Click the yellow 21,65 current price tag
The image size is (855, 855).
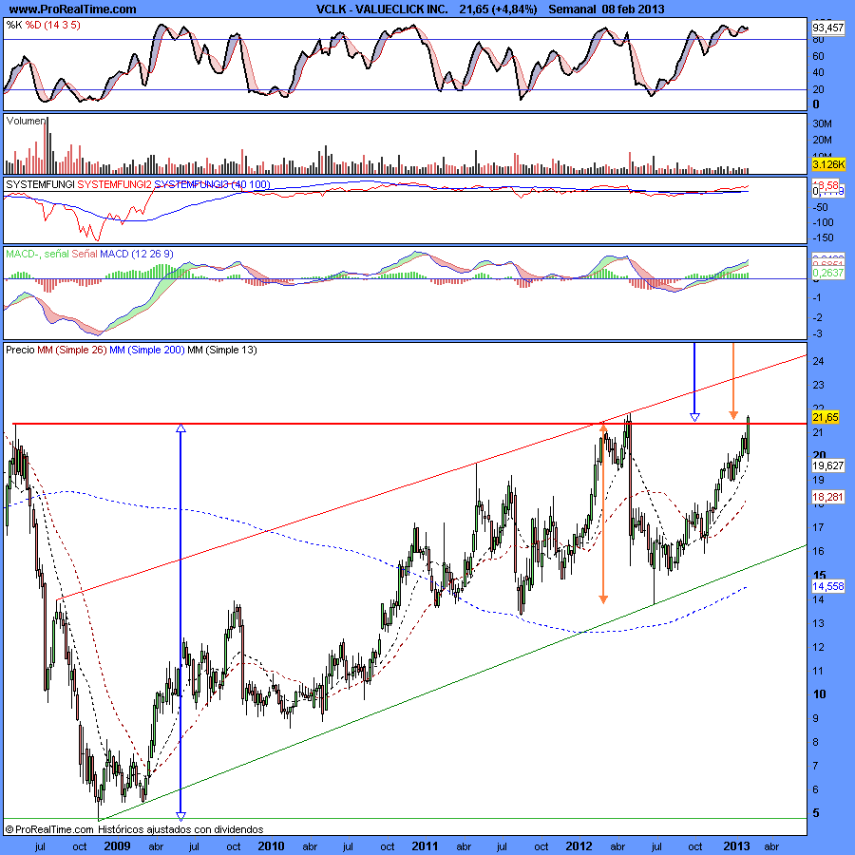pyautogui.click(x=825, y=417)
